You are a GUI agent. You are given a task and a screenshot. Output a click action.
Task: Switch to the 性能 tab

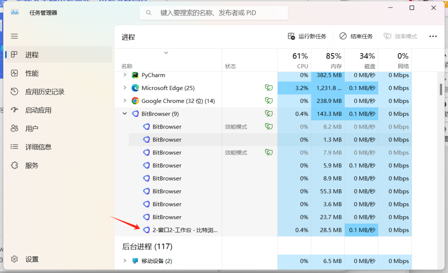pyautogui.click(x=58, y=73)
